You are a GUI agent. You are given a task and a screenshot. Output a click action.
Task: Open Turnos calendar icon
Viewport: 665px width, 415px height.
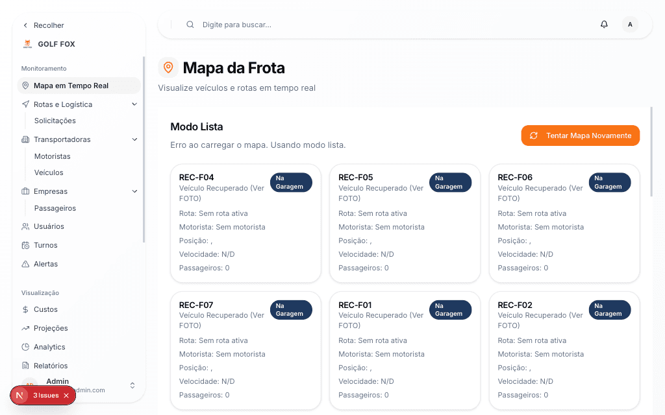tap(25, 245)
